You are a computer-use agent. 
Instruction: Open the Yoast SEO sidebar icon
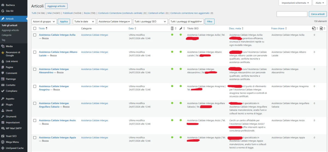click(x=3, y=136)
